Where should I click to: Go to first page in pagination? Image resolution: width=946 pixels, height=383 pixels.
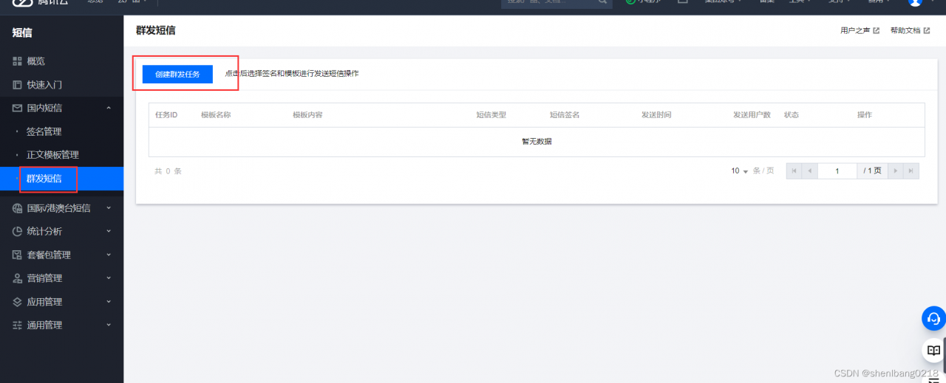(794, 170)
